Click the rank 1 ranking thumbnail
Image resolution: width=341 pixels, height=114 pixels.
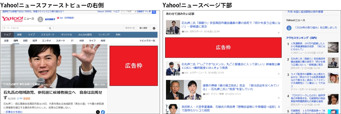(333, 47)
